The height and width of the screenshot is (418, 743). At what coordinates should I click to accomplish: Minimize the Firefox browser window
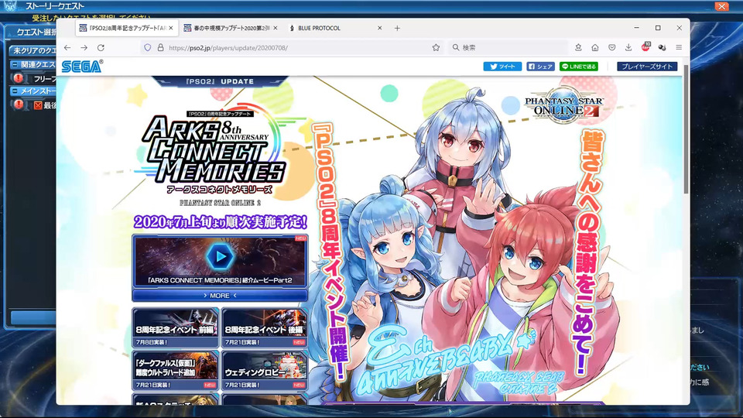pos(636,28)
